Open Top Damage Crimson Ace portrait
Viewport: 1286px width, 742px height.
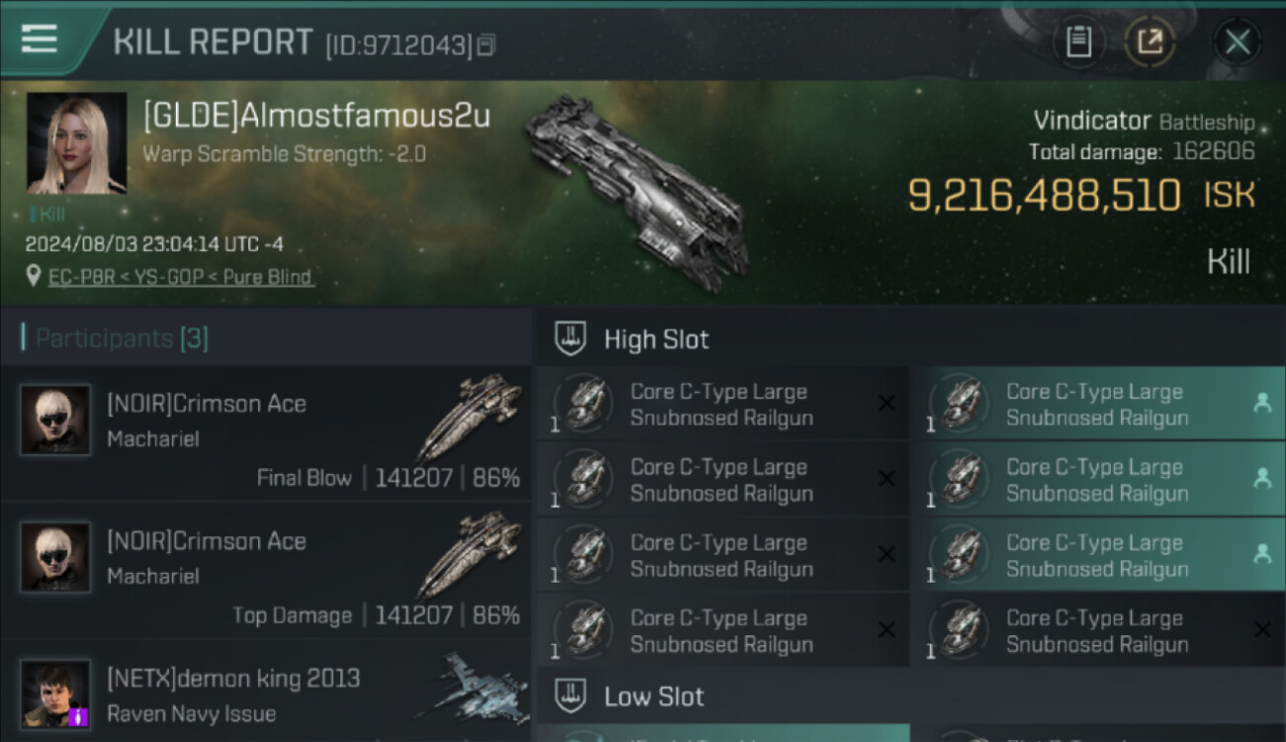(55, 557)
